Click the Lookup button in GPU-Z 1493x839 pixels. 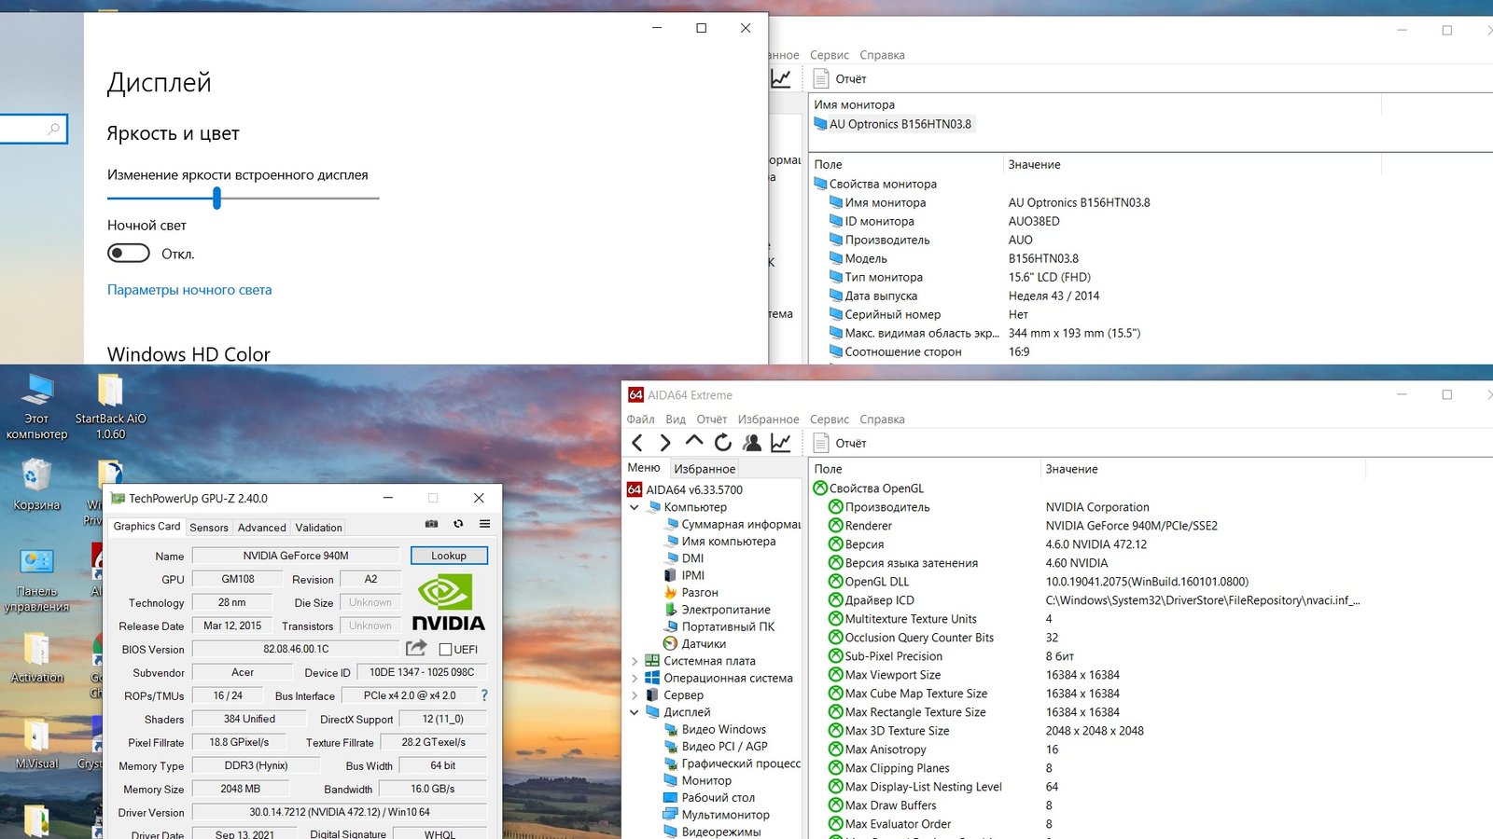[449, 556]
